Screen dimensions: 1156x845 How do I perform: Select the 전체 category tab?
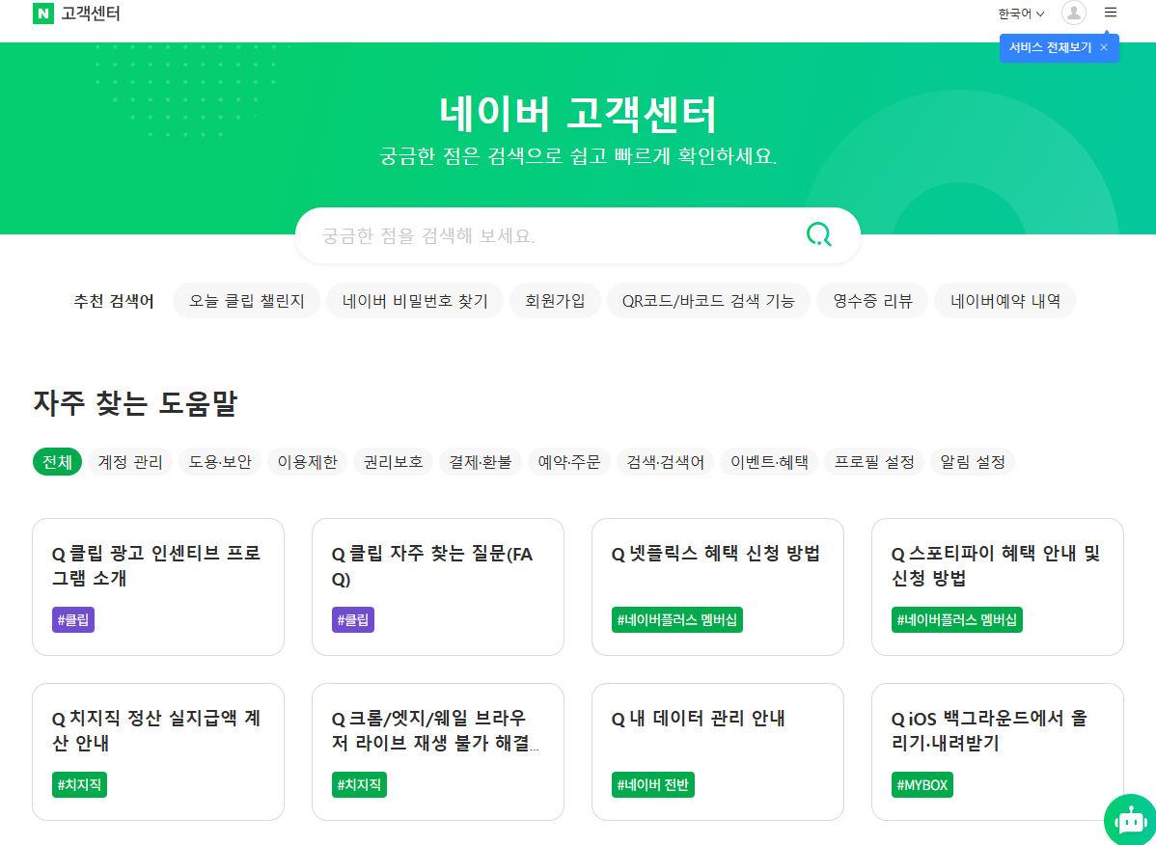tap(58, 462)
